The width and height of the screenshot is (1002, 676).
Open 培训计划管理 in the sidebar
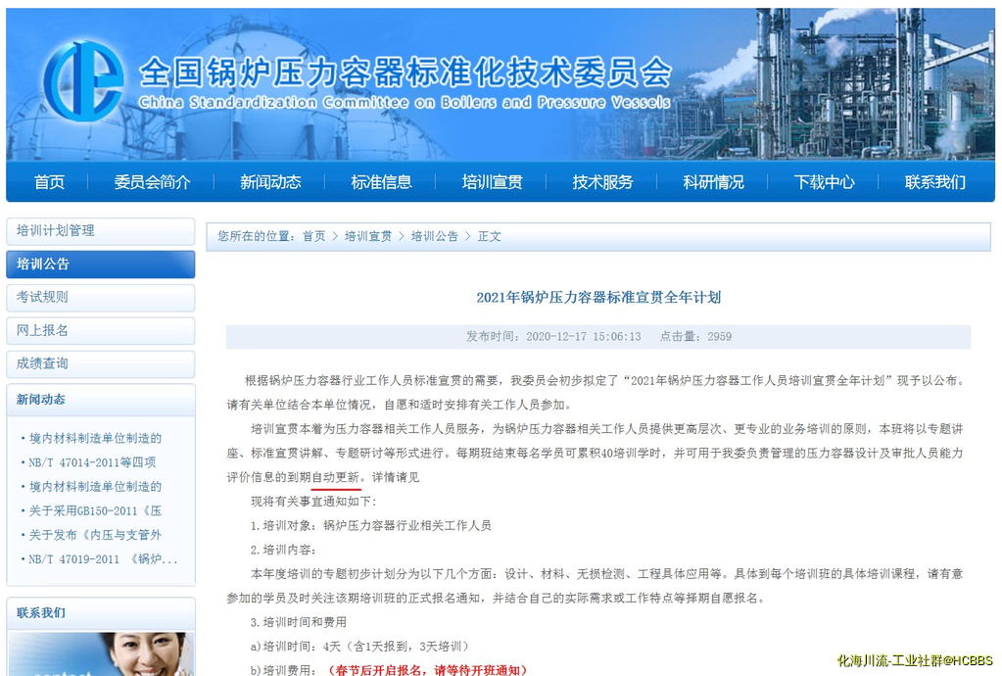(x=100, y=231)
